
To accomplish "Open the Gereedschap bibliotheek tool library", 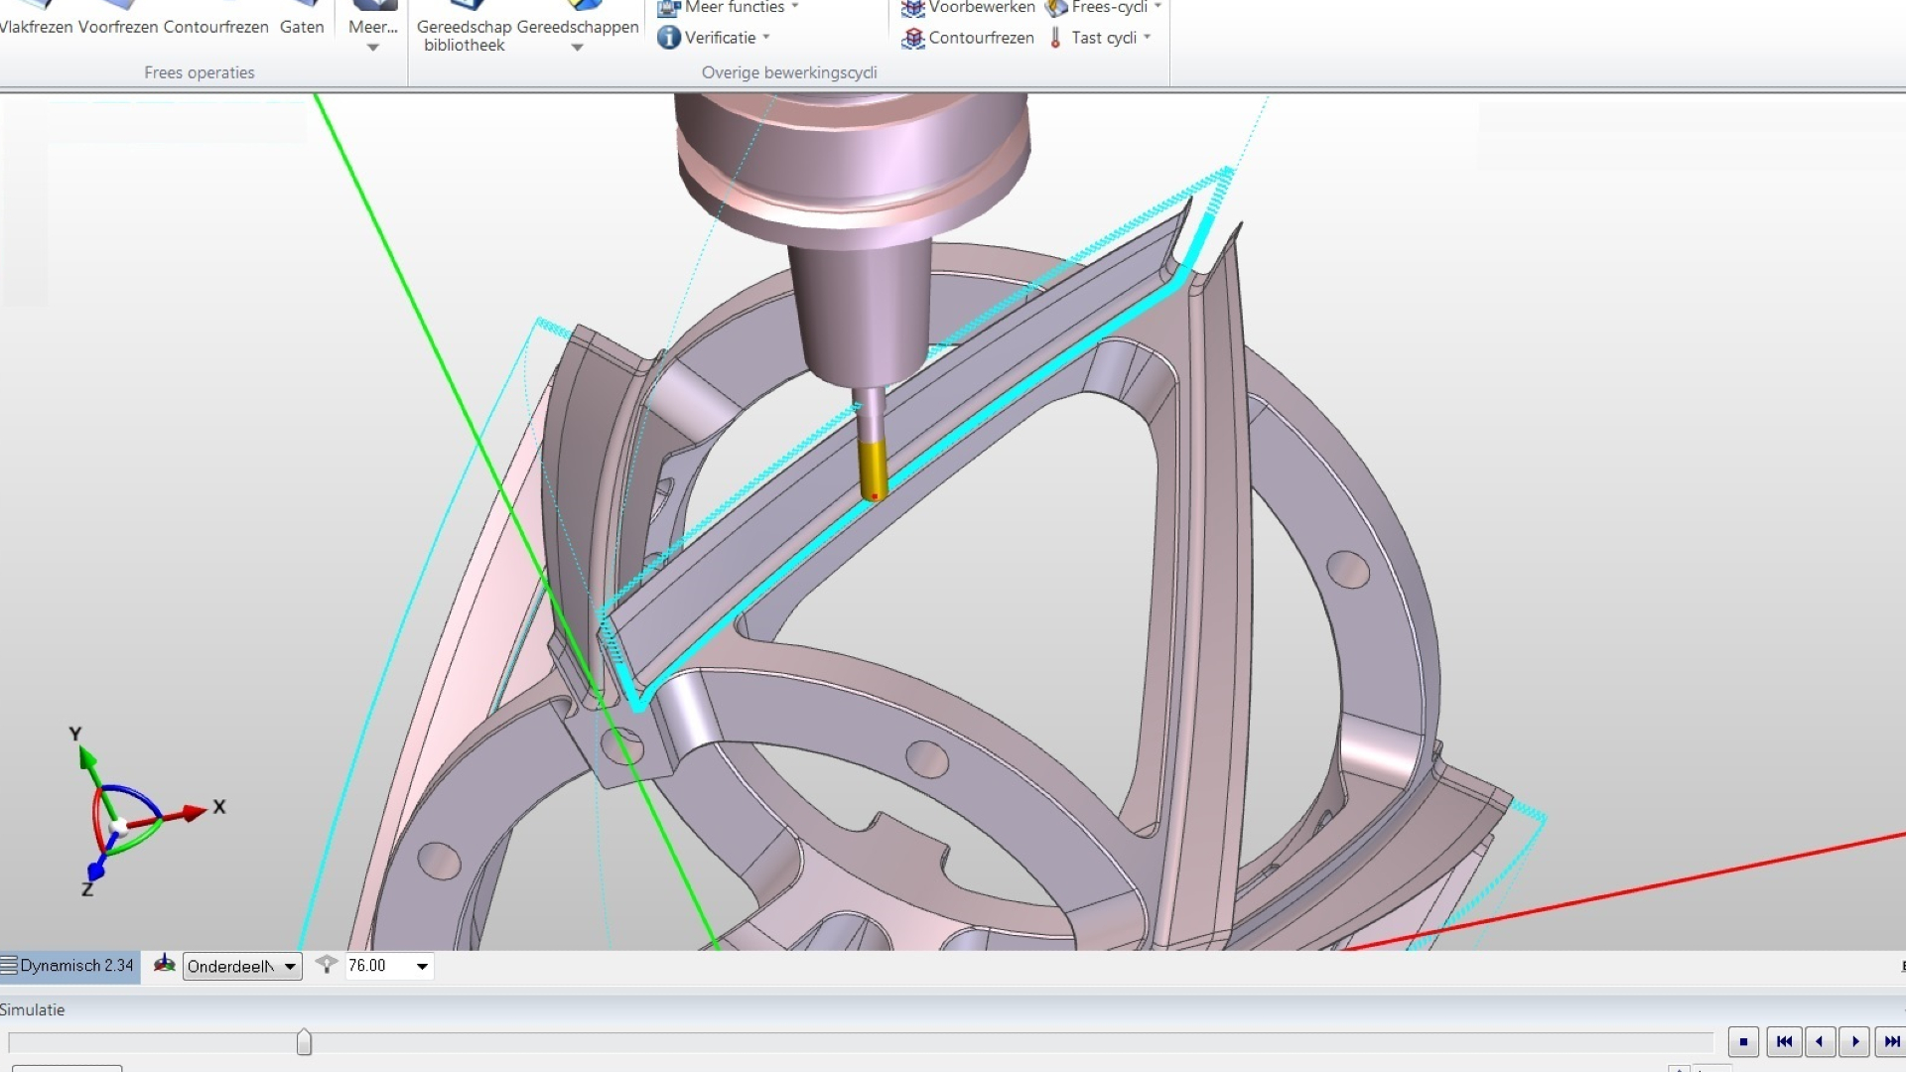I will pos(463,25).
